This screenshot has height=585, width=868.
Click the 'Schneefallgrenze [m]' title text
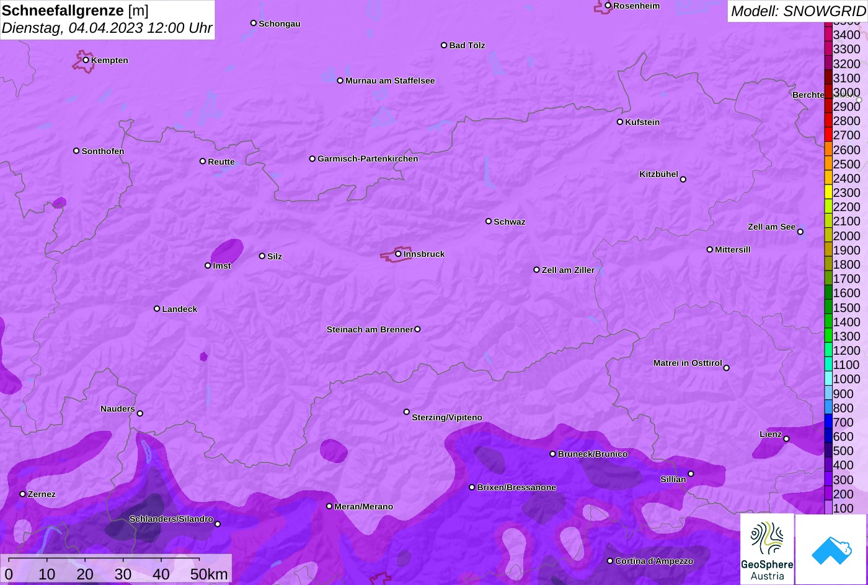click(76, 11)
